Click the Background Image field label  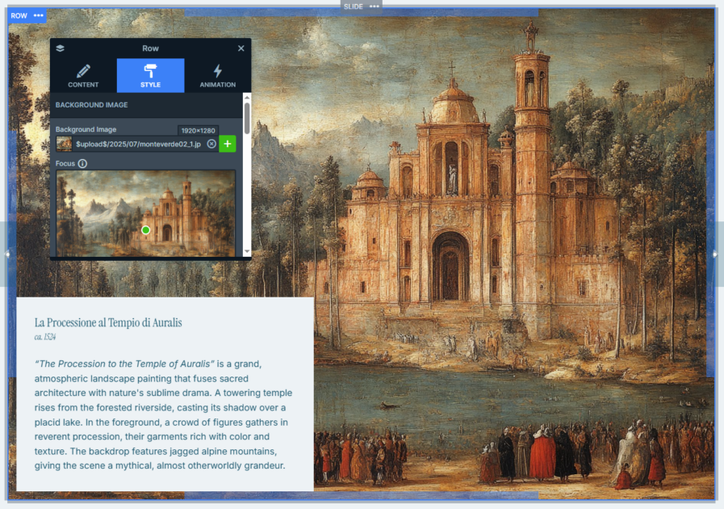(x=86, y=129)
